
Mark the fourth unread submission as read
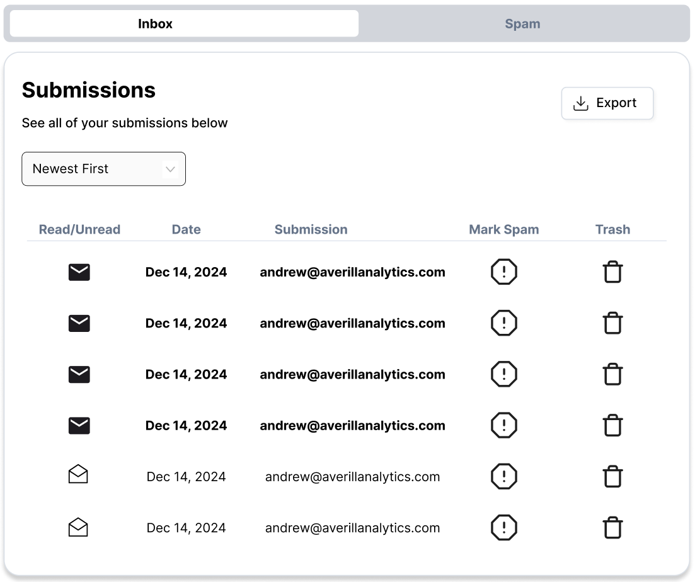79,426
